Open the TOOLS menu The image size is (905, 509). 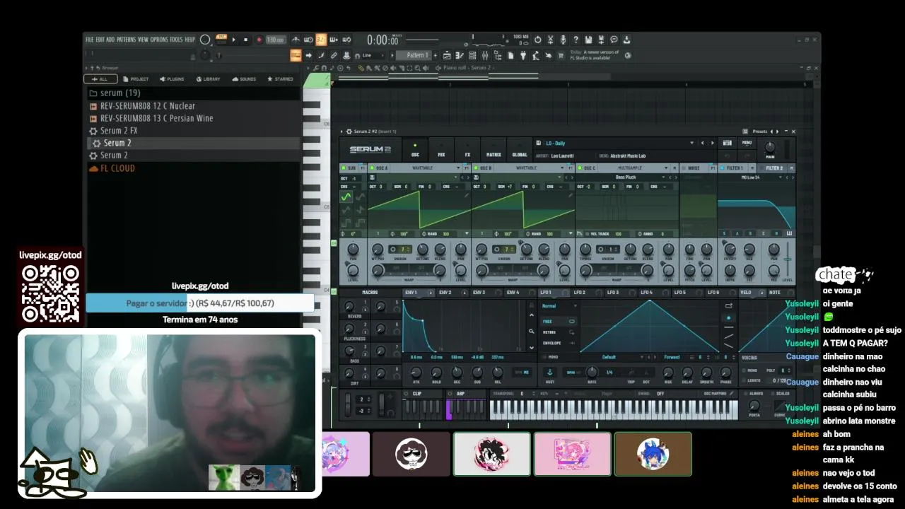tap(176, 40)
